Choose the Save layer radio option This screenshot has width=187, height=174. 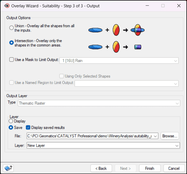(x=11, y=128)
